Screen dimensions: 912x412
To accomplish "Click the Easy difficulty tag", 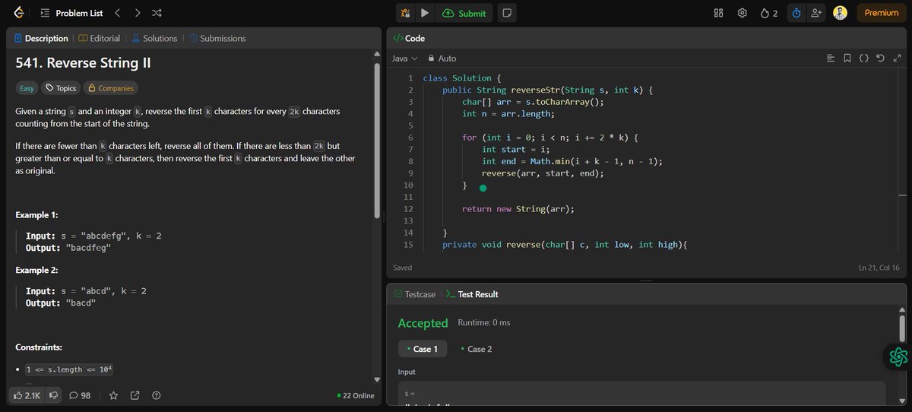I will pyautogui.click(x=27, y=88).
